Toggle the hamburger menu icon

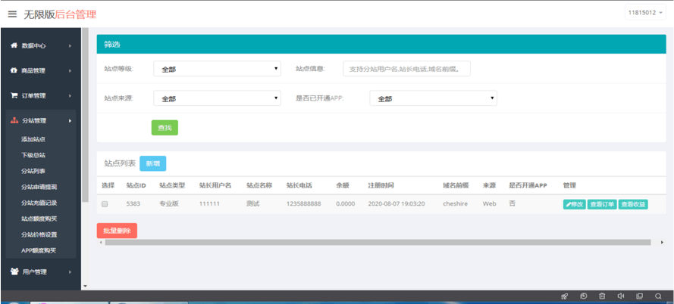coord(12,14)
